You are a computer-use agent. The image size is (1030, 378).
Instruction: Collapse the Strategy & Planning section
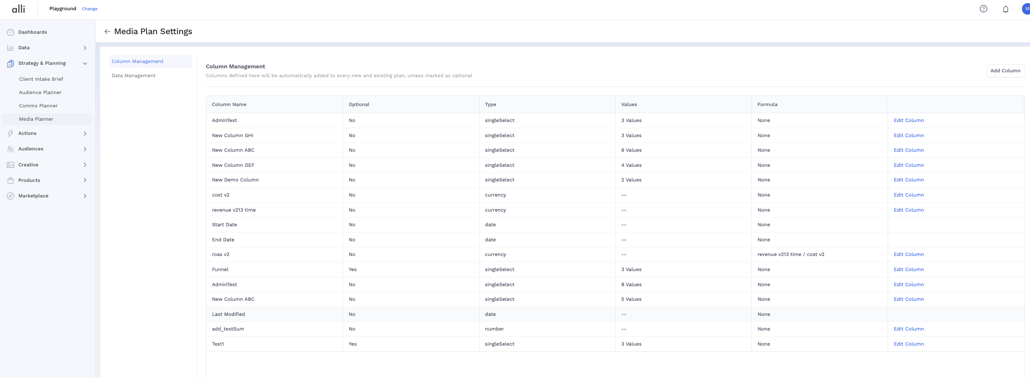[85, 63]
